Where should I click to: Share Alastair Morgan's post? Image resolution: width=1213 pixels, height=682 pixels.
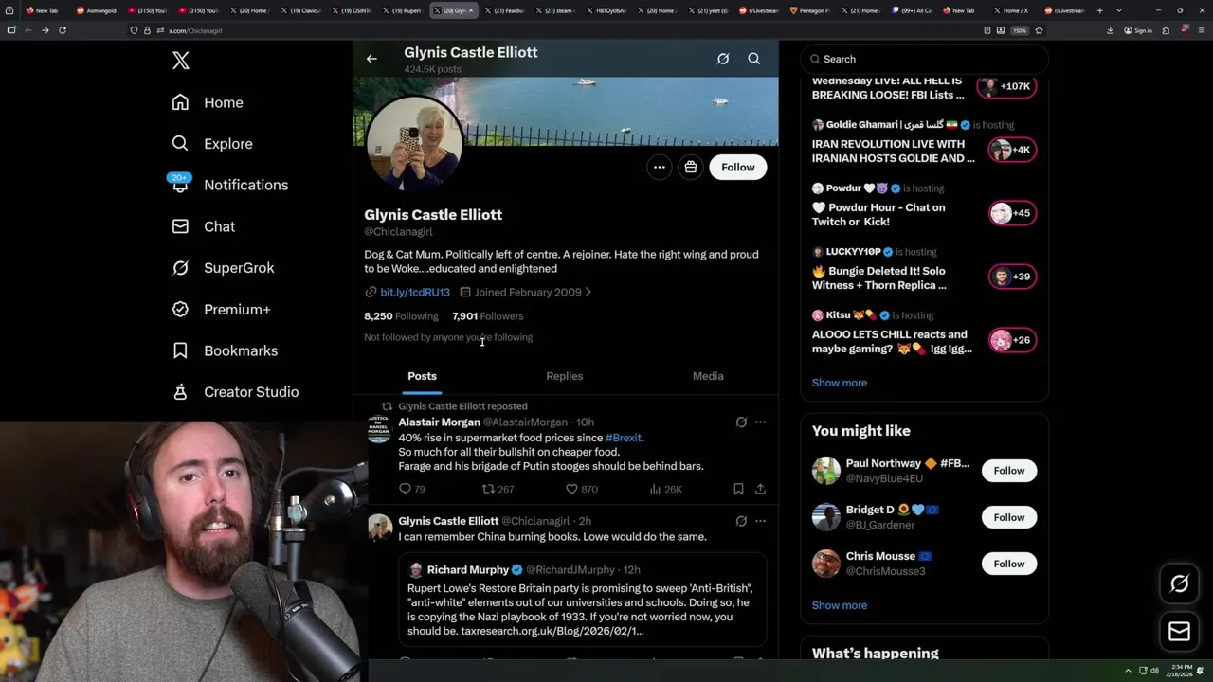tap(760, 489)
